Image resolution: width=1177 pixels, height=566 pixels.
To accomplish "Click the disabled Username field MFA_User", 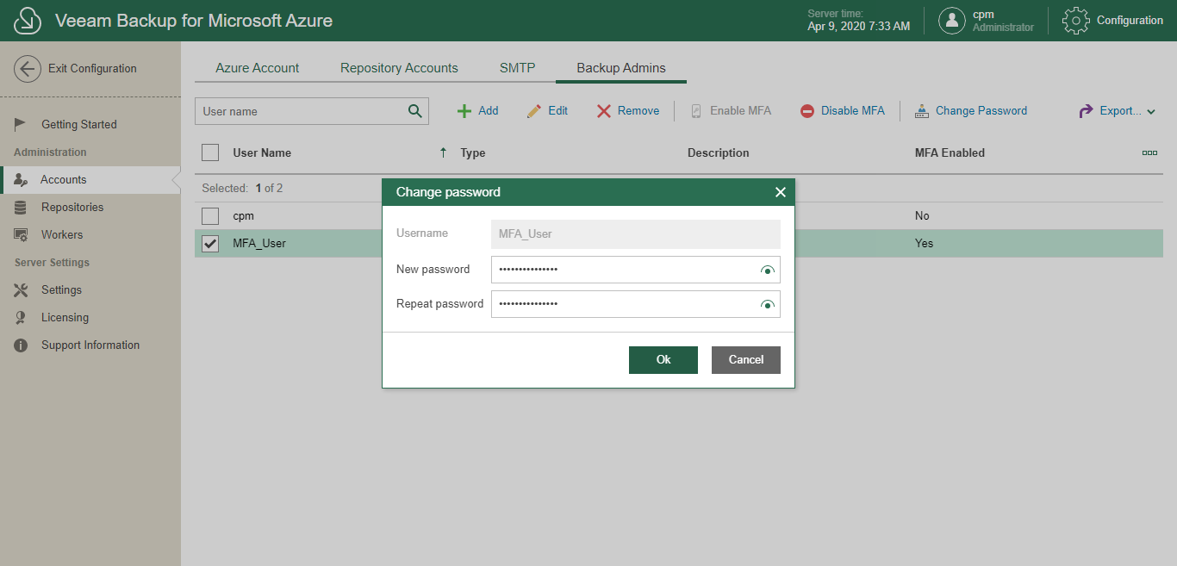I will (x=636, y=234).
